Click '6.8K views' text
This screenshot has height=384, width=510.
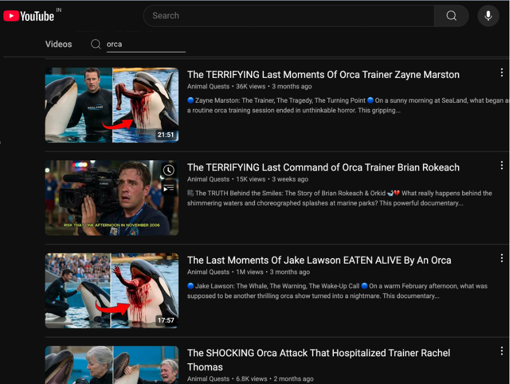point(252,379)
